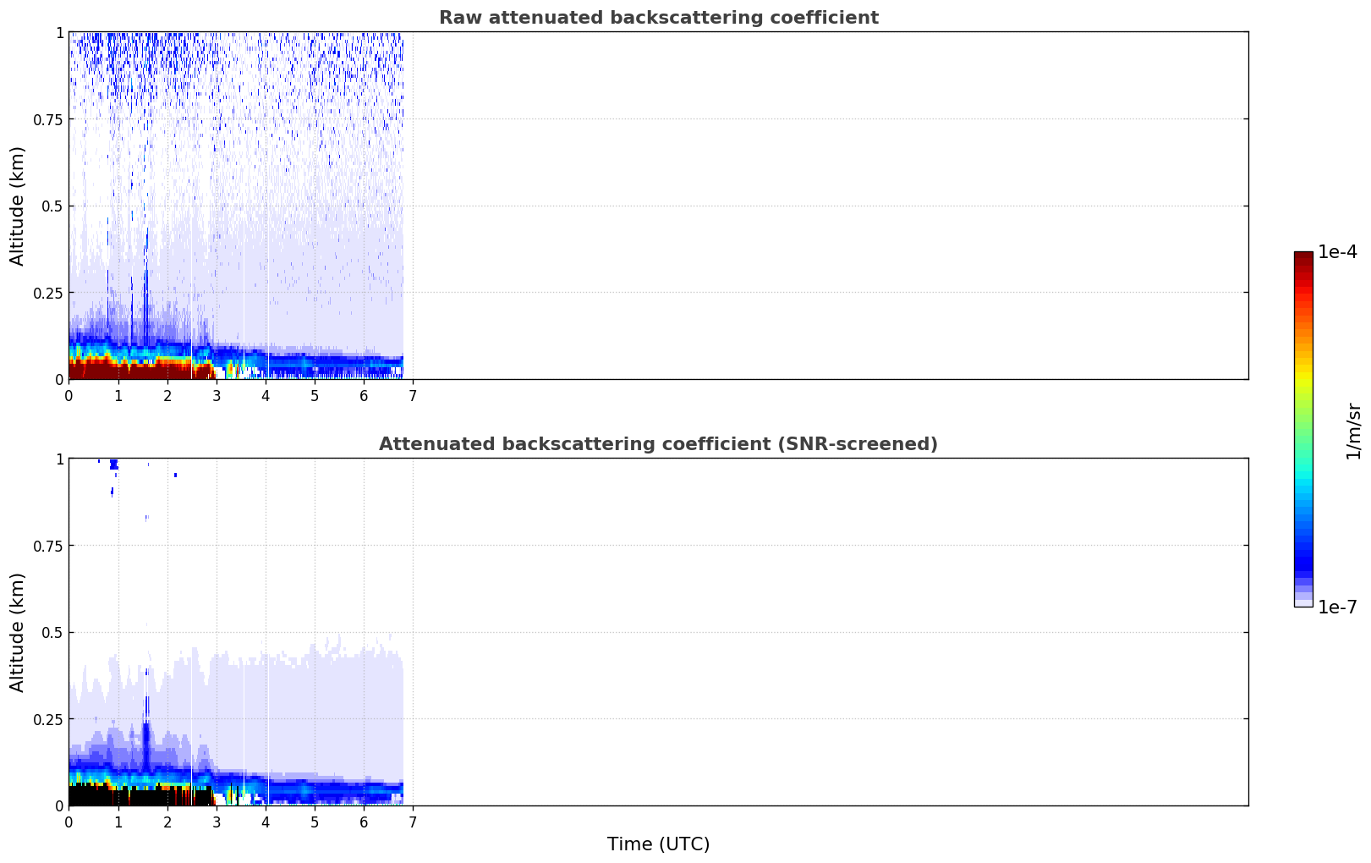Viewport: 1371px width, 863px height.
Task: Click the colorbar's "1e-7" minimum label
Action: [x=1337, y=607]
